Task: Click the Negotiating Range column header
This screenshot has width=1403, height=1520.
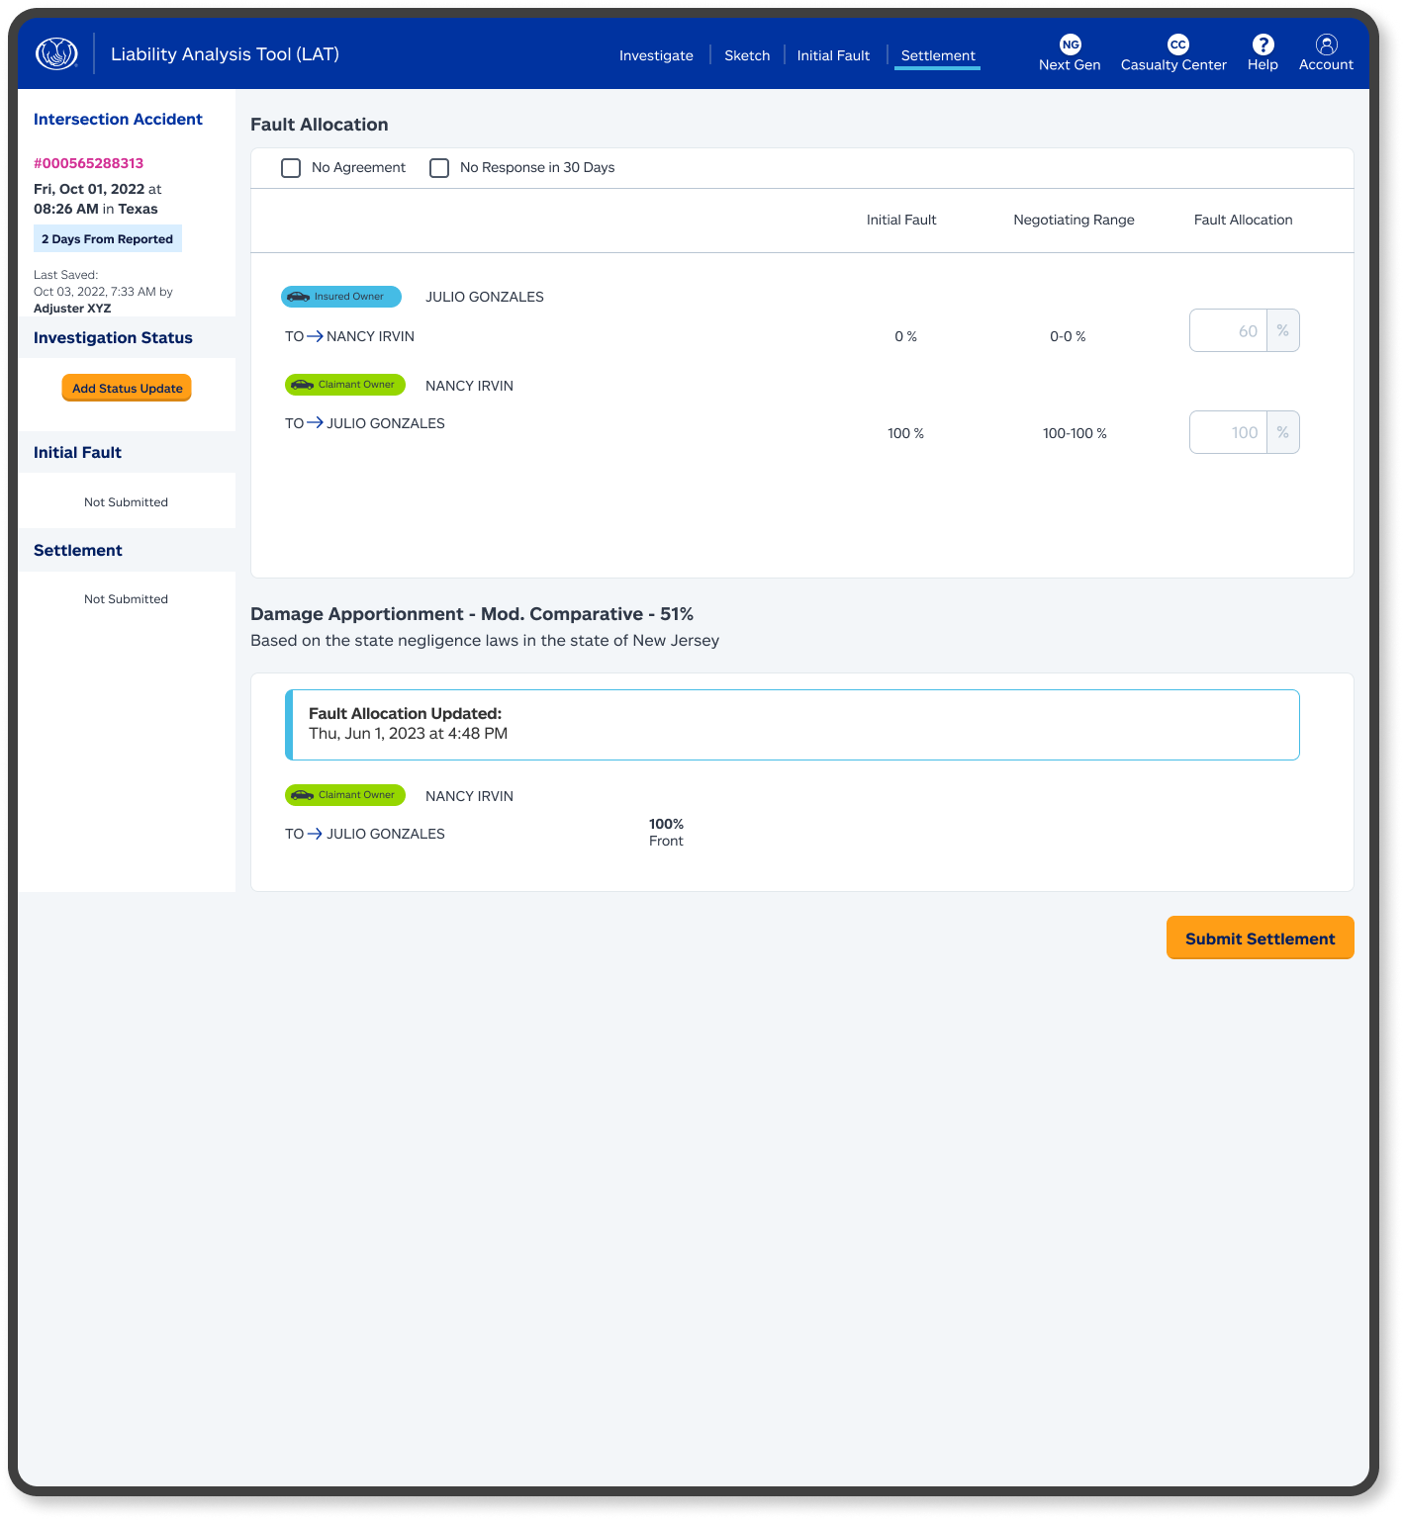Action: [1074, 220]
